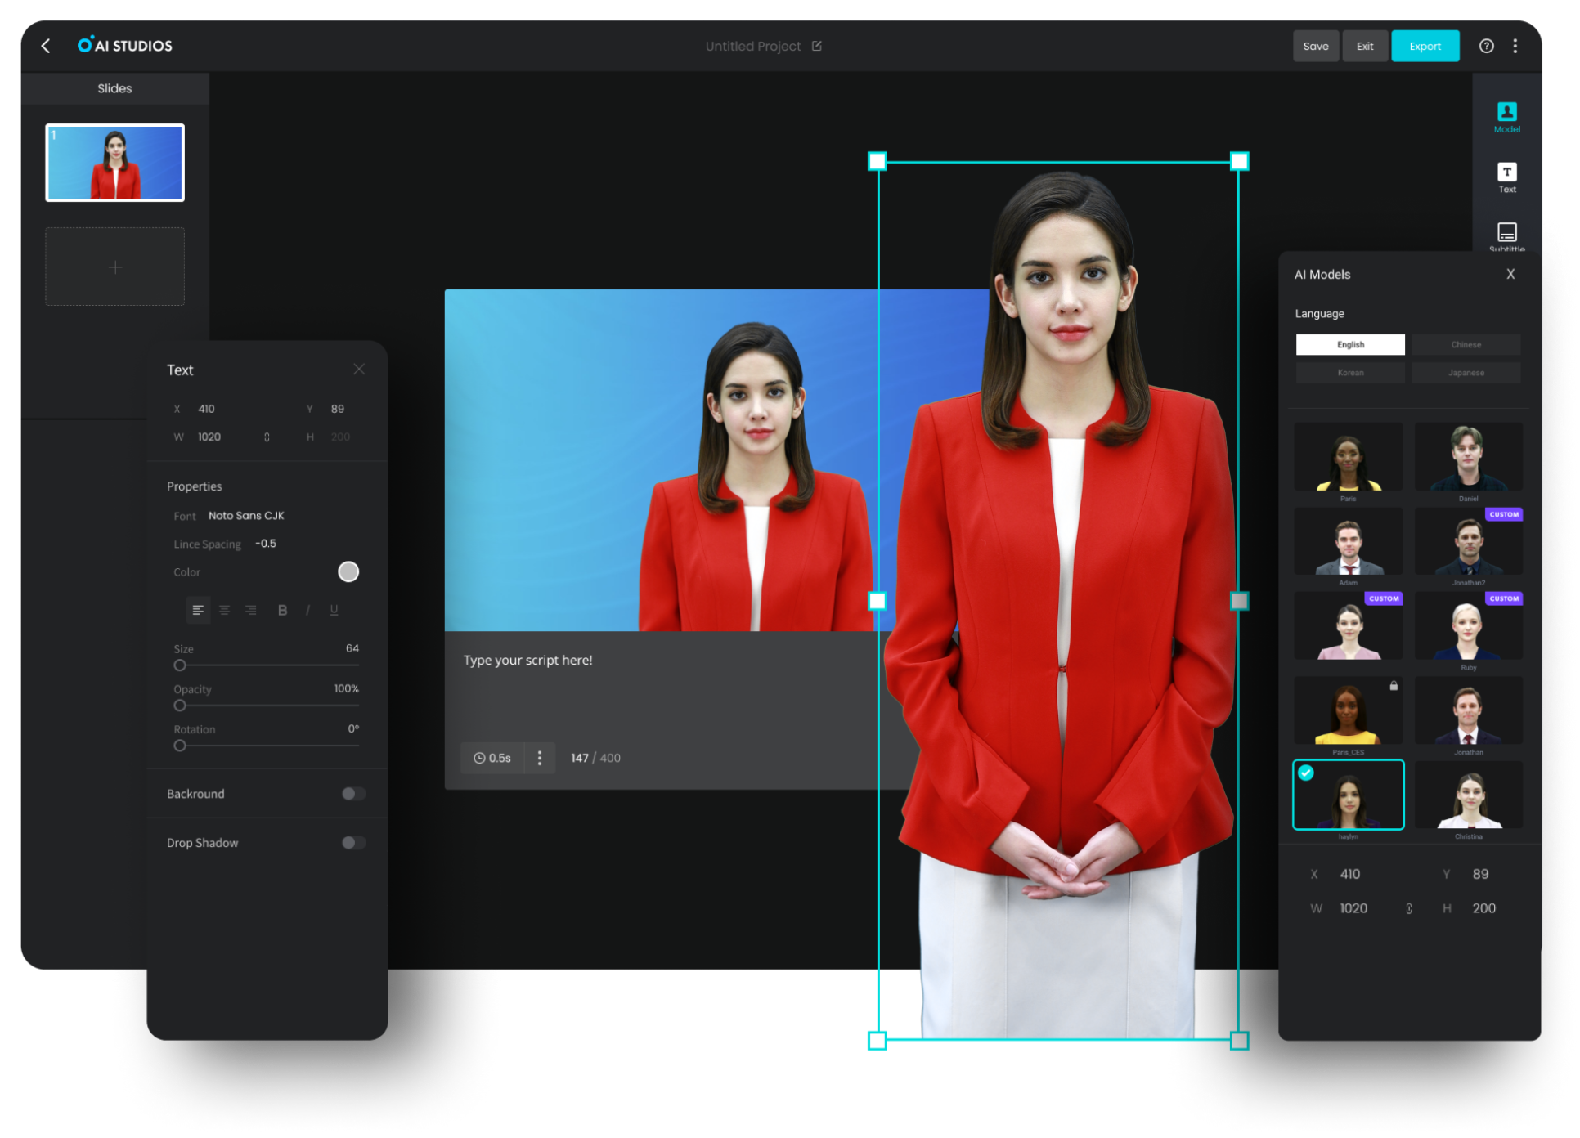Screen dimensions: 1580x1138
Task: Enable the Drop Shadow toggle
Action: pos(353,843)
